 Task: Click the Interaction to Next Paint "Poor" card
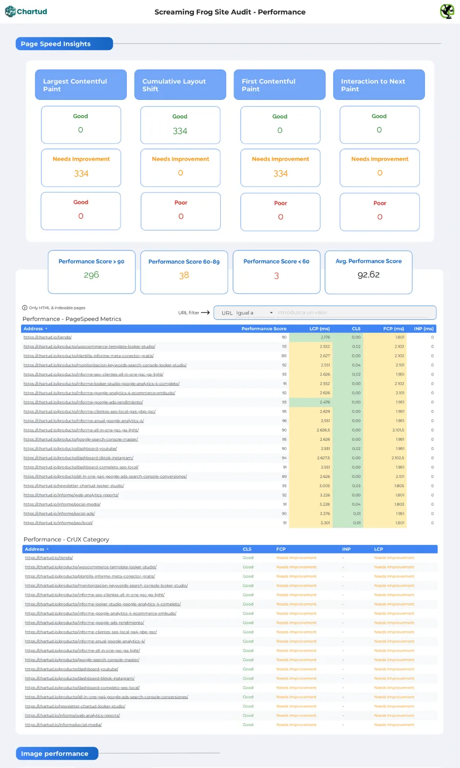(380, 211)
